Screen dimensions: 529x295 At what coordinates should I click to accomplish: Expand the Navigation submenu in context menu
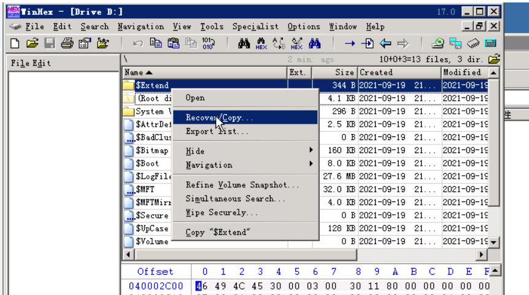tap(245, 165)
